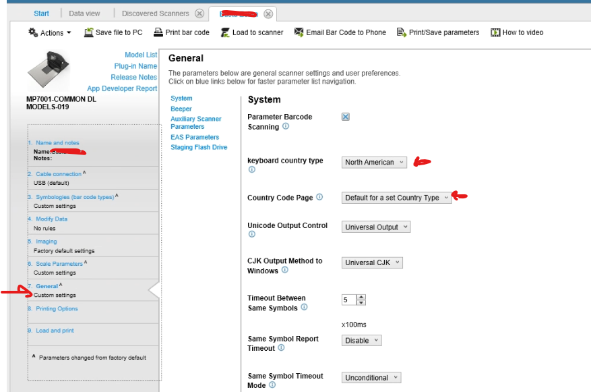Open the Unicode Output Control dropdown
This screenshot has height=392, width=591.
pos(375,227)
